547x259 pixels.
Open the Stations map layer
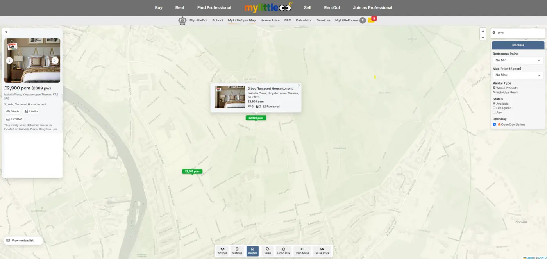click(237, 251)
